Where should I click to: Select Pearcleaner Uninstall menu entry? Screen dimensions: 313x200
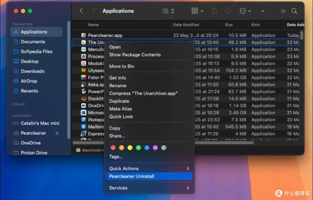click(x=149, y=176)
